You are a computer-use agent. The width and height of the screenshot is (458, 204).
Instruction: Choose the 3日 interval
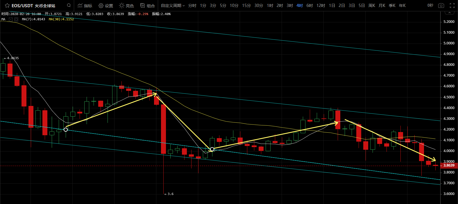click(352, 6)
